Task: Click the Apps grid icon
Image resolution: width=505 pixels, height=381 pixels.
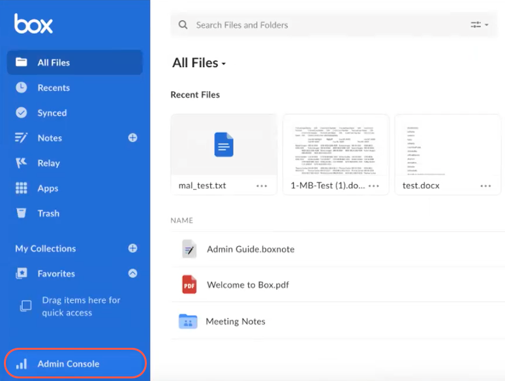Action: 22,188
